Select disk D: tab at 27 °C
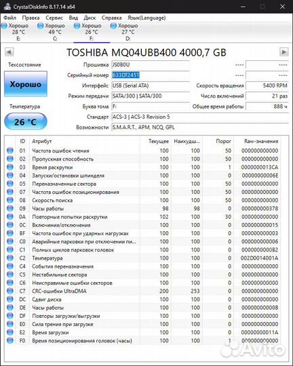293x366 pixels. coord(128,32)
